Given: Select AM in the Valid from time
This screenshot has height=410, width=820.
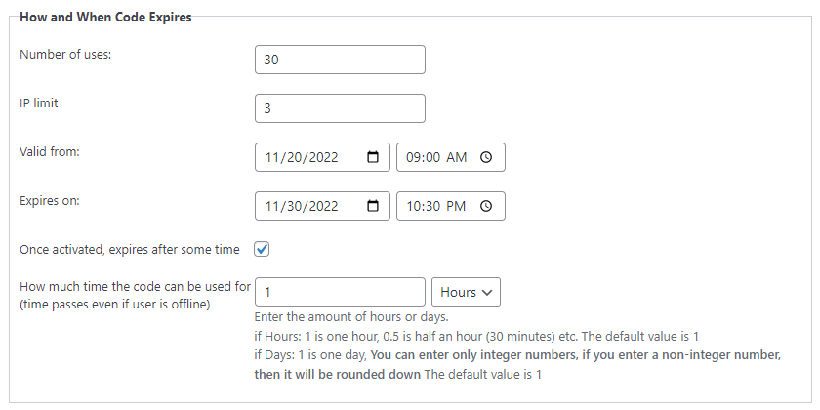Looking at the screenshot, I should [457, 157].
